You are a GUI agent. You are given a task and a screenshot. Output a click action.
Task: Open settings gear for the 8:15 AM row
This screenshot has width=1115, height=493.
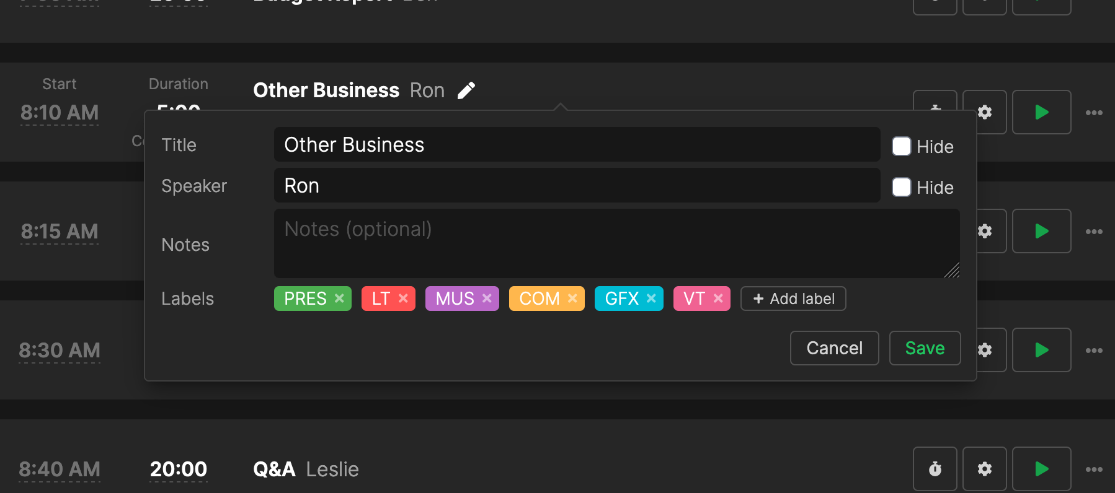pyautogui.click(x=985, y=231)
